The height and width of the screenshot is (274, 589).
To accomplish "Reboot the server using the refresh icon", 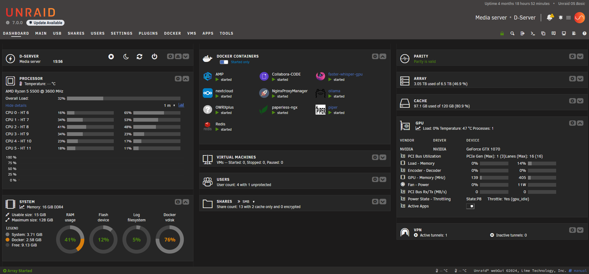I will [x=139, y=56].
